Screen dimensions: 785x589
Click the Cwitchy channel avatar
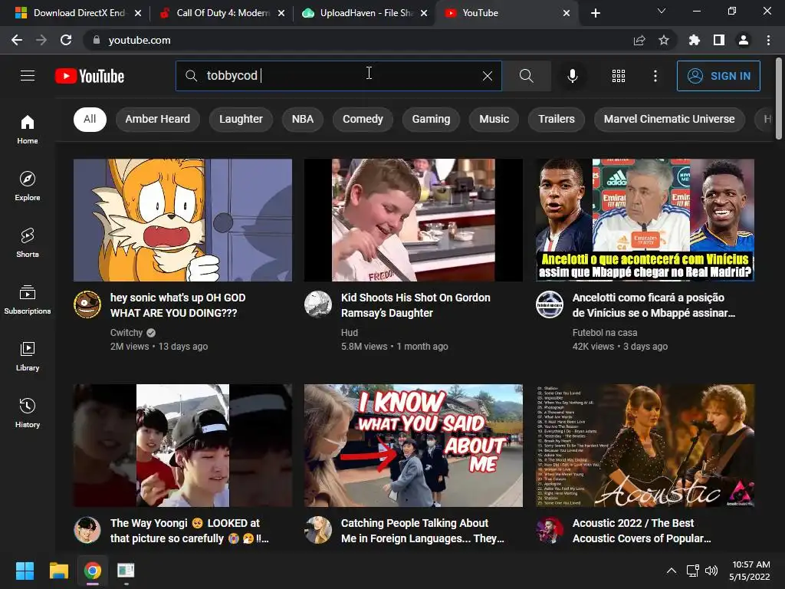(87, 304)
